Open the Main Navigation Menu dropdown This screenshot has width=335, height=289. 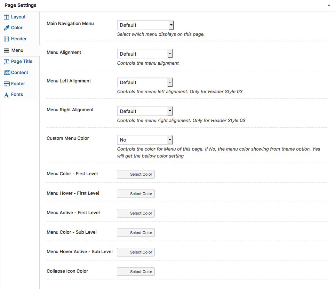(145, 25)
